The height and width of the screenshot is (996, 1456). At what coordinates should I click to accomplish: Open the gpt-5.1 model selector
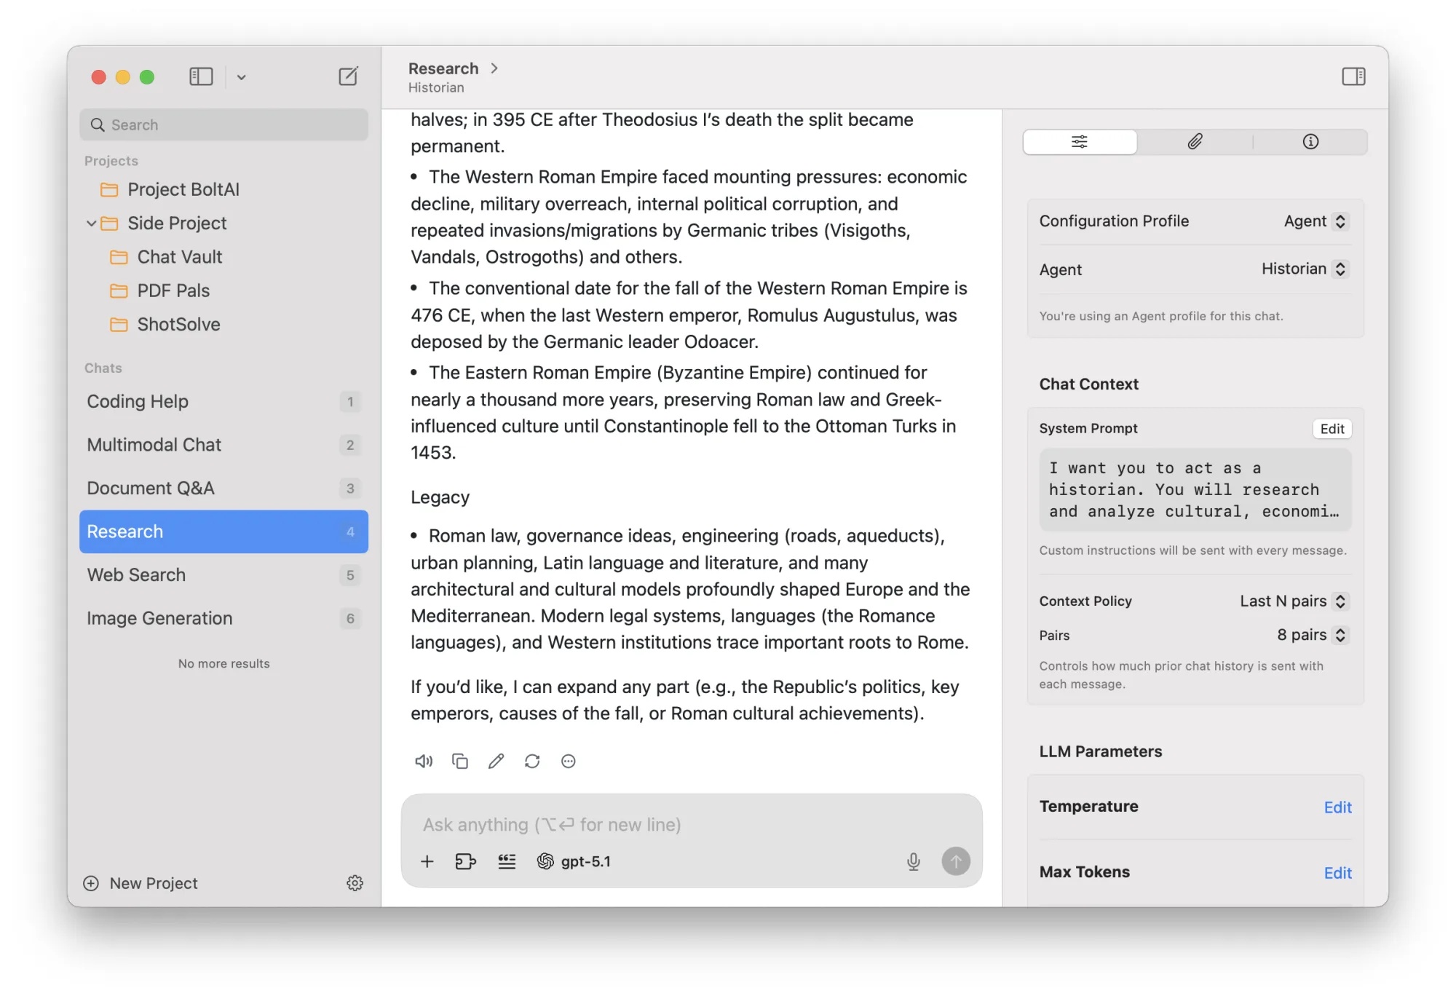pos(574,862)
